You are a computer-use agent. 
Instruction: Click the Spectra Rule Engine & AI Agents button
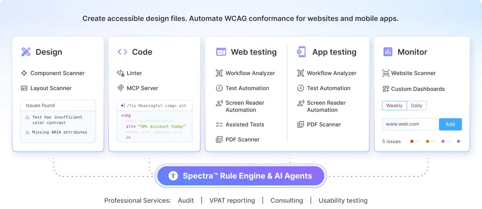click(241, 176)
